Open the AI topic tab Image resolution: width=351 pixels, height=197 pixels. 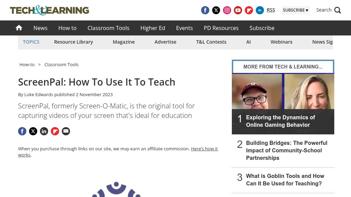tap(249, 42)
